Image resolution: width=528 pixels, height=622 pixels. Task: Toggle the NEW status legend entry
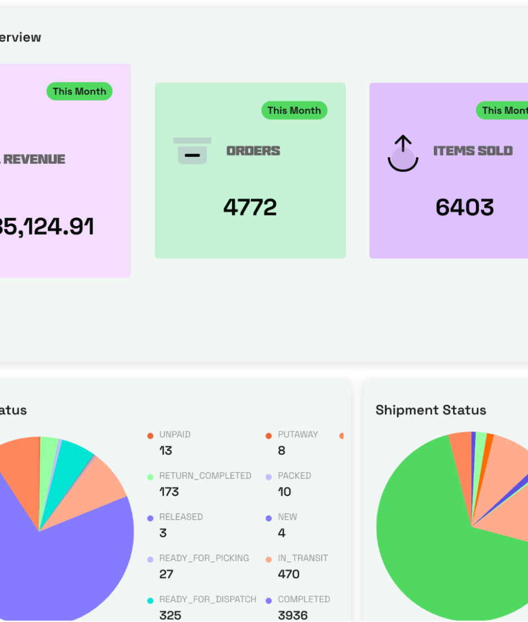click(x=287, y=517)
